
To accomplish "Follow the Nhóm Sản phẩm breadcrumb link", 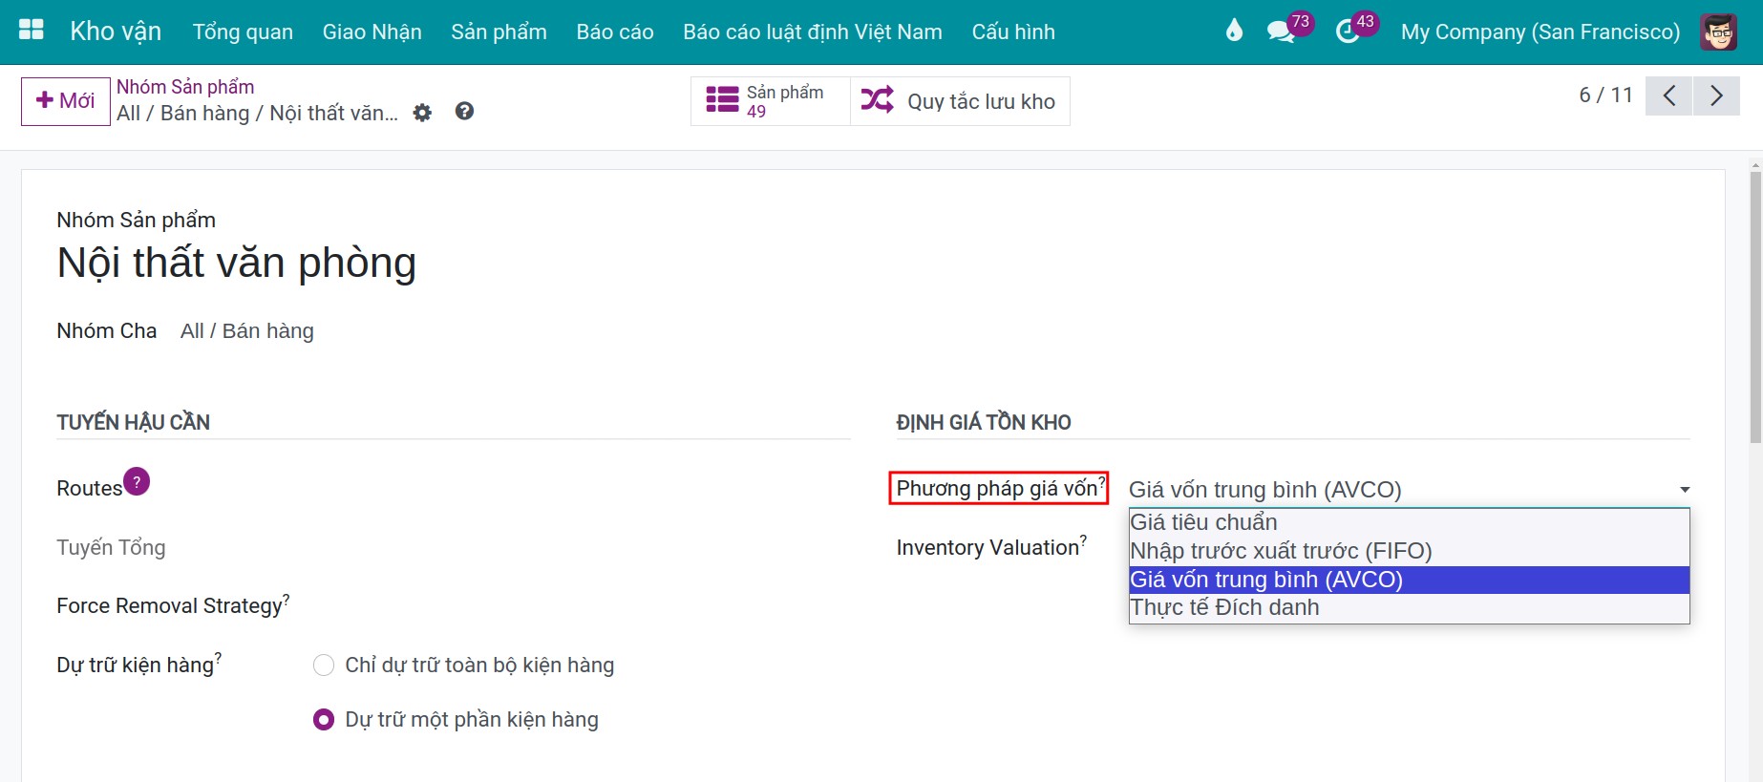I will (185, 87).
